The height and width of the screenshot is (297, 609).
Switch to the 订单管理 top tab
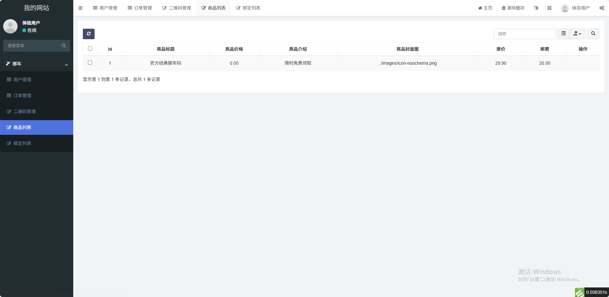pyautogui.click(x=140, y=8)
